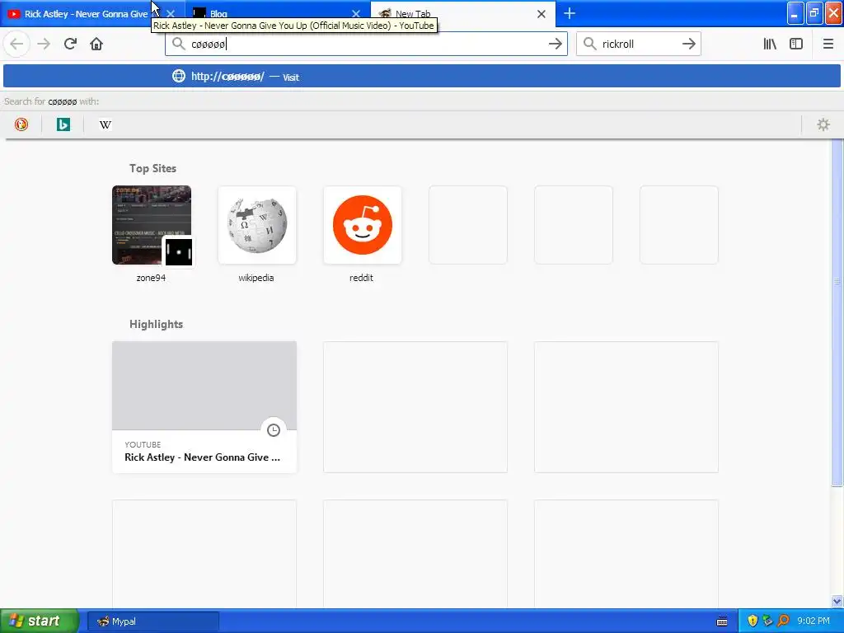Click the on-screen keyboard tray icon
Screen dimensions: 844x633
tap(722, 621)
